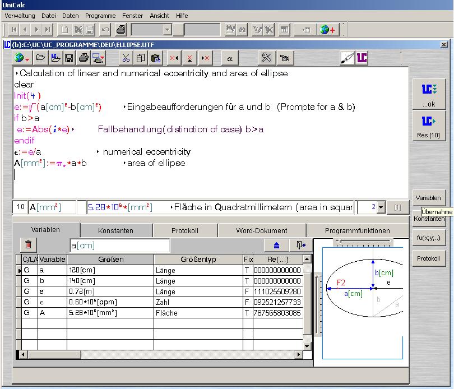Click the copy icon in editor toolbar
454x389 pixels.
[x=141, y=58]
